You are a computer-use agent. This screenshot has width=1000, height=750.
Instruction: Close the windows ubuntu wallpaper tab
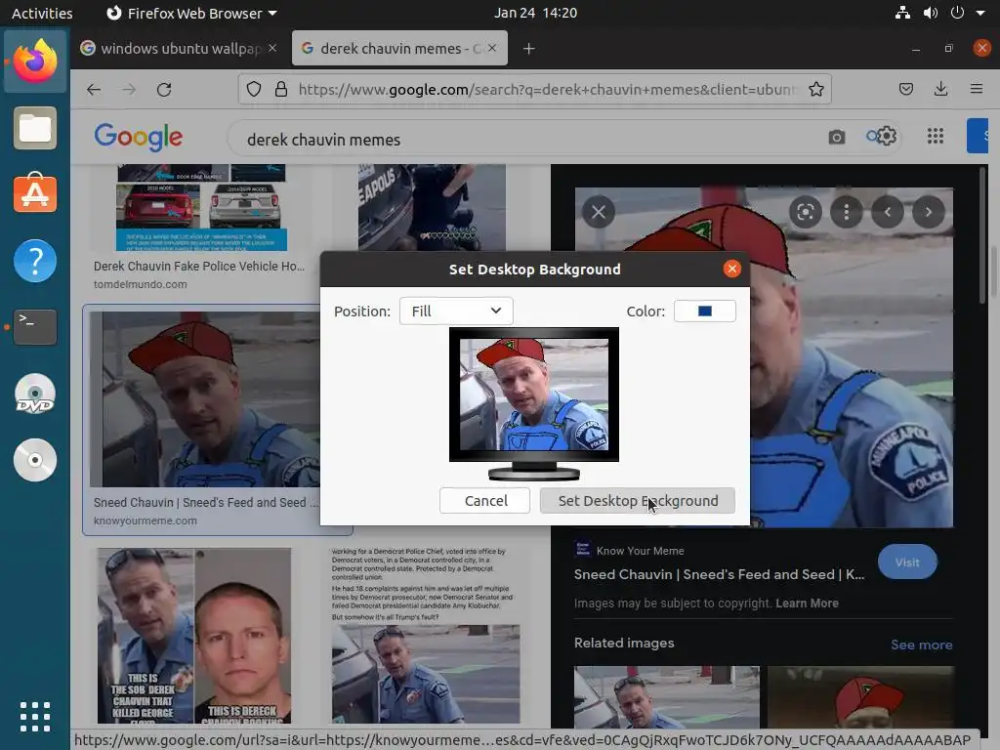[x=272, y=48]
